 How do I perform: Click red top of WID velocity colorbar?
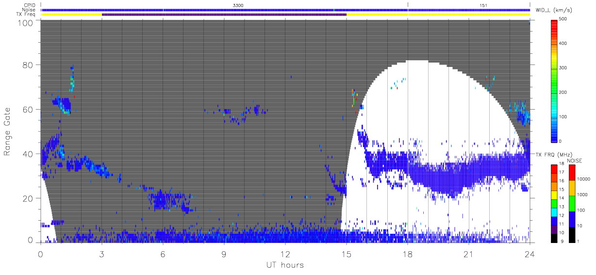click(x=554, y=24)
